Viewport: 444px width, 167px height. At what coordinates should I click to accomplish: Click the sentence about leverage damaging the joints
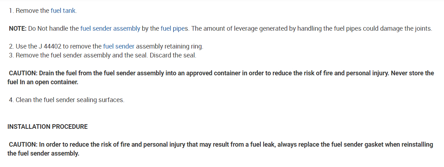pos(311,29)
